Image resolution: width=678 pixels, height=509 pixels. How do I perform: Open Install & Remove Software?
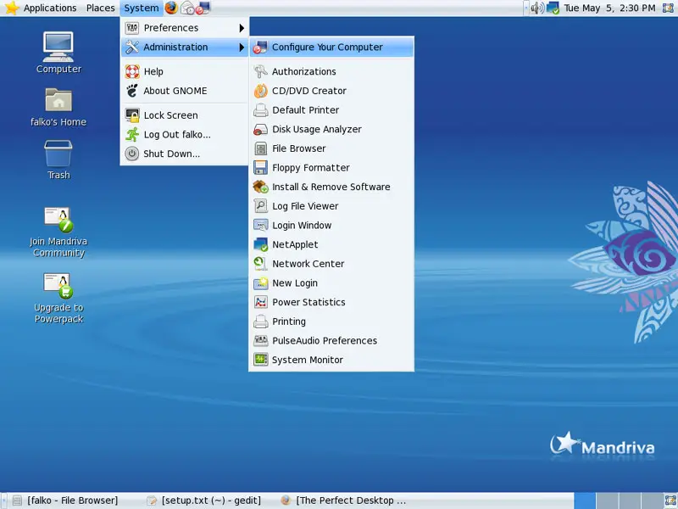pyautogui.click(x=331, y=187)
